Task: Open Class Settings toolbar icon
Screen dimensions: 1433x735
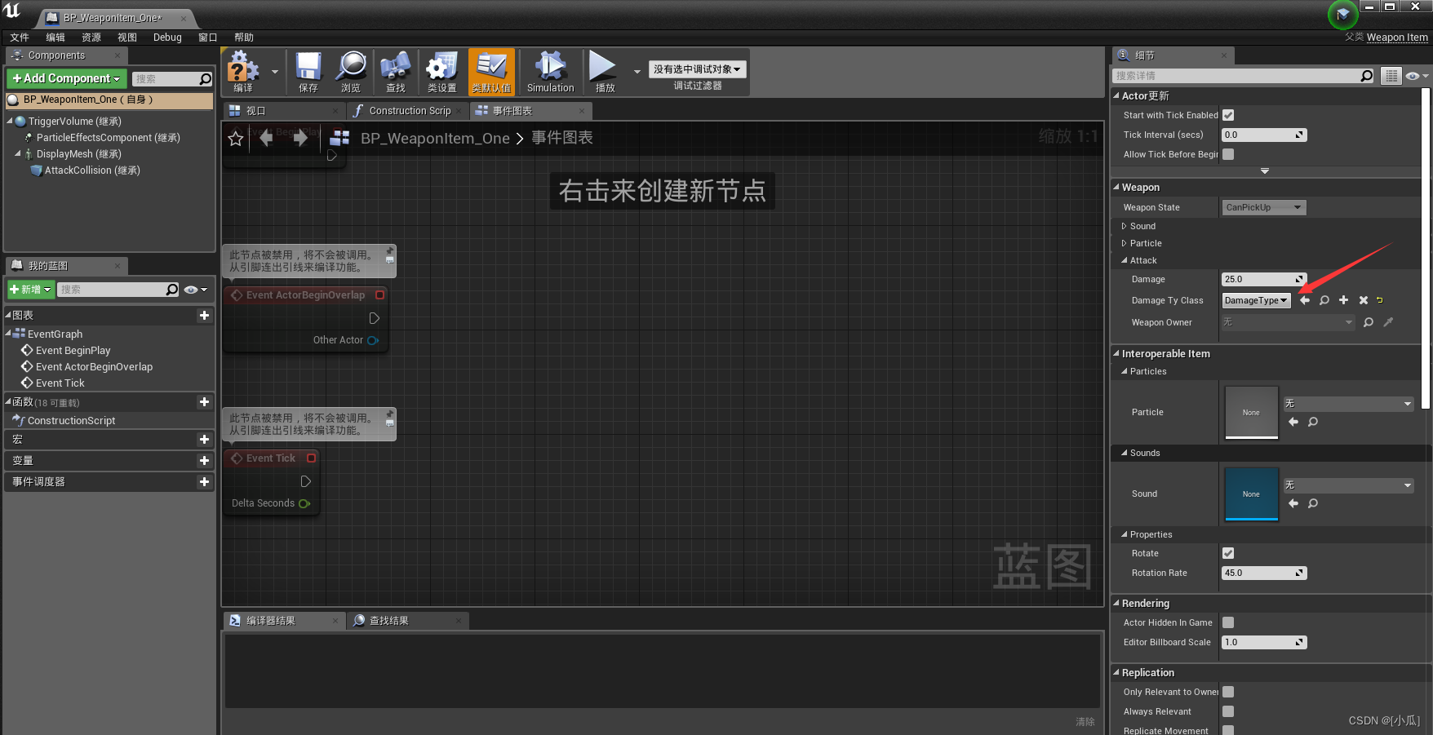Action: coord(441,71)
